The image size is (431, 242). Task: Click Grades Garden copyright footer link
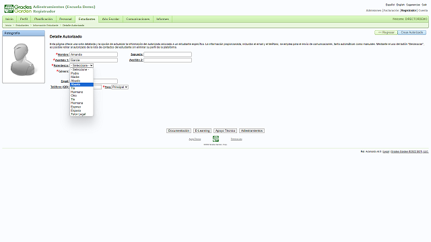tap(410, 151)
